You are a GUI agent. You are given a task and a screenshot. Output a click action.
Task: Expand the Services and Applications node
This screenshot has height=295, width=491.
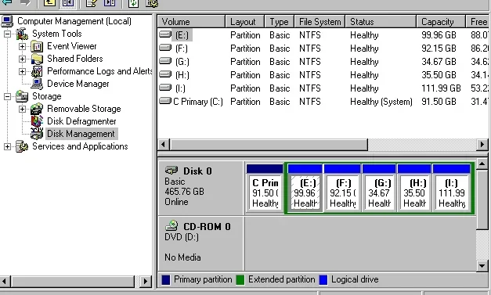tap(7, 146)
